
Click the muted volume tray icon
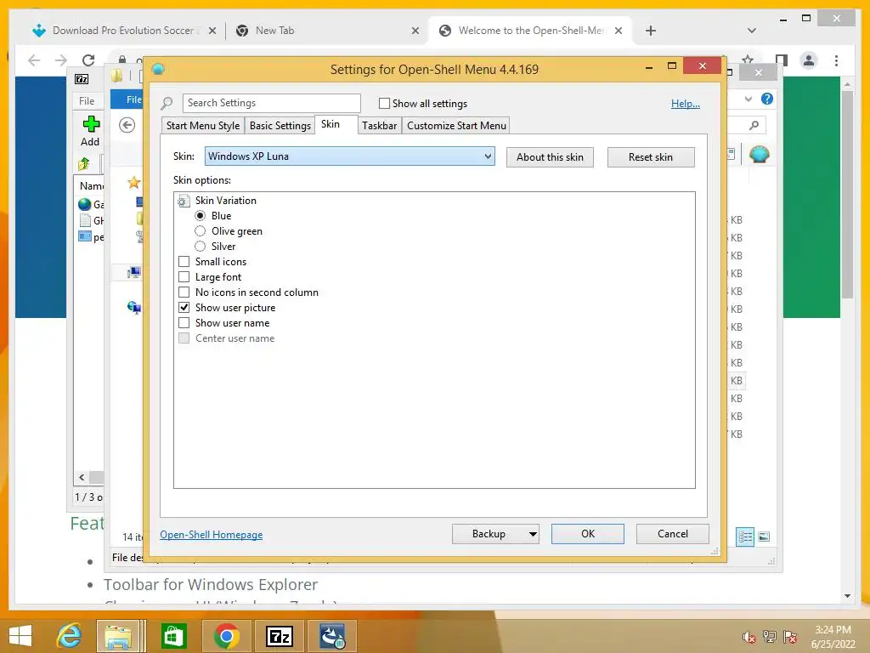[749, 637]
